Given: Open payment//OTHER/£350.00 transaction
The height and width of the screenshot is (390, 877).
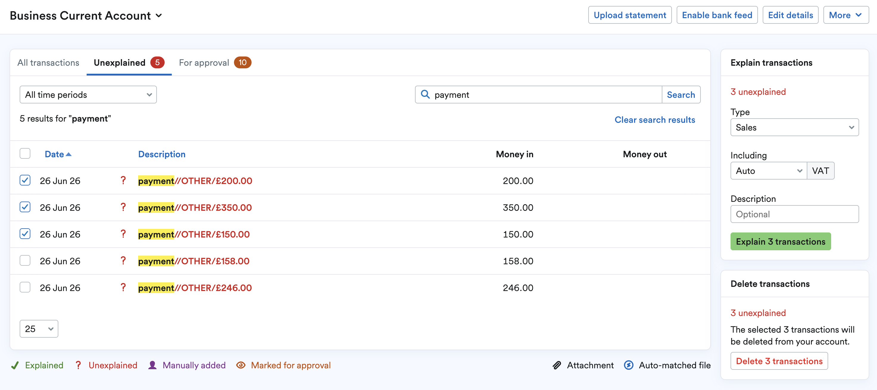Looking at the screenshot, I should click(x=195, y=207).
